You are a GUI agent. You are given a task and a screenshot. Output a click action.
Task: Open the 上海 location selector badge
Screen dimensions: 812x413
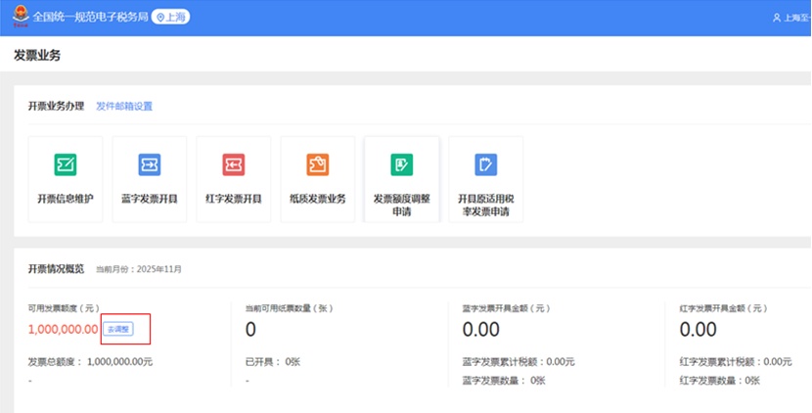coord(173,18)
